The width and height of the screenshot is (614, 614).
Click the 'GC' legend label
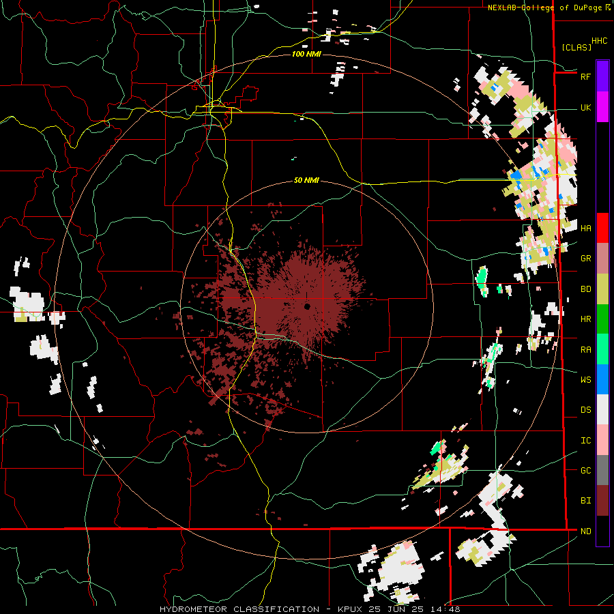(585, 471)
